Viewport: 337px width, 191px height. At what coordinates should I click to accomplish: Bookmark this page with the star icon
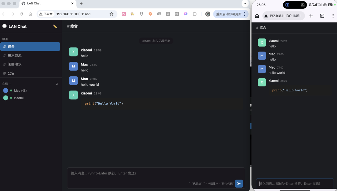[111, 14]
